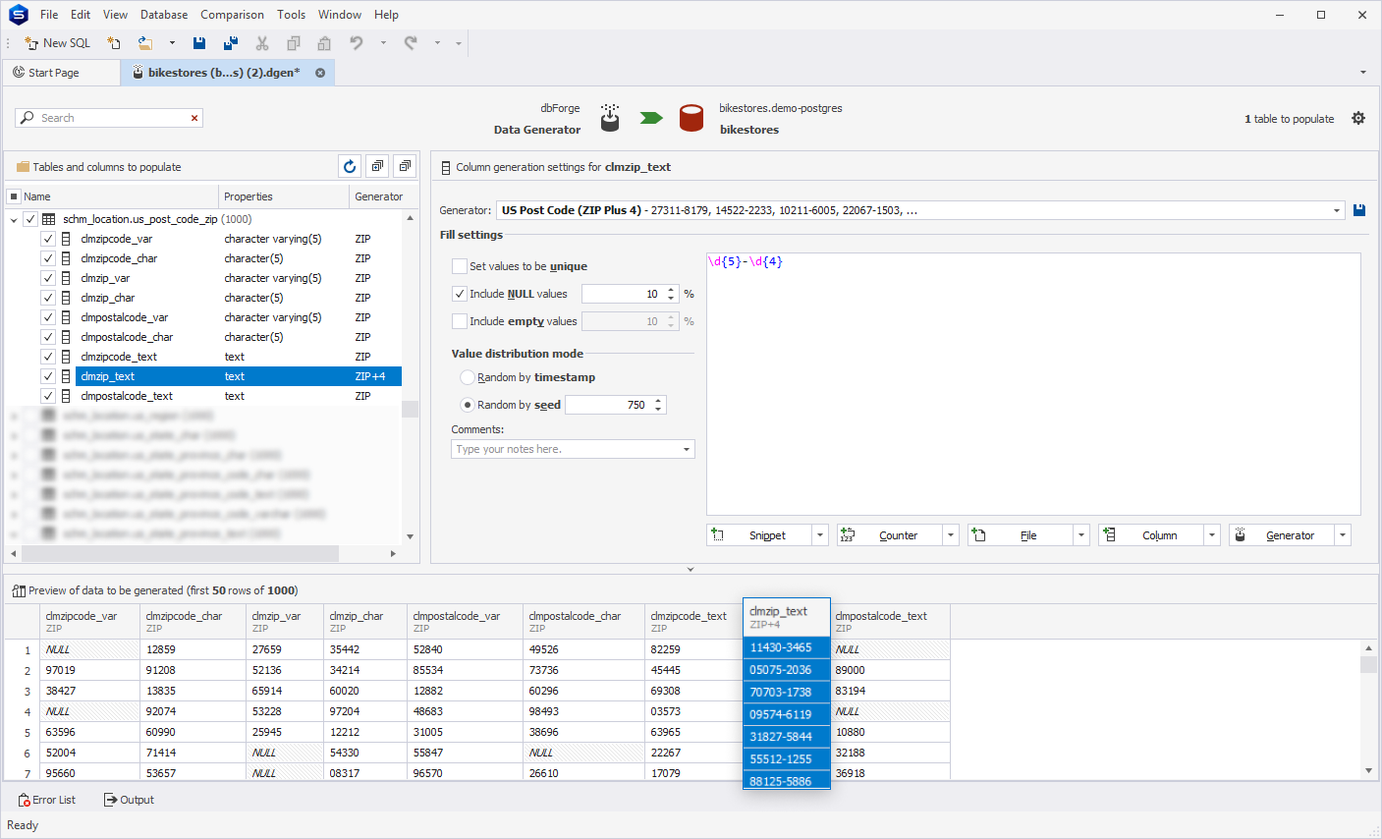Open the dropdown arrow next to Open file
The width and height of the screenshot is (1382, 839).
tap(172, 43)
